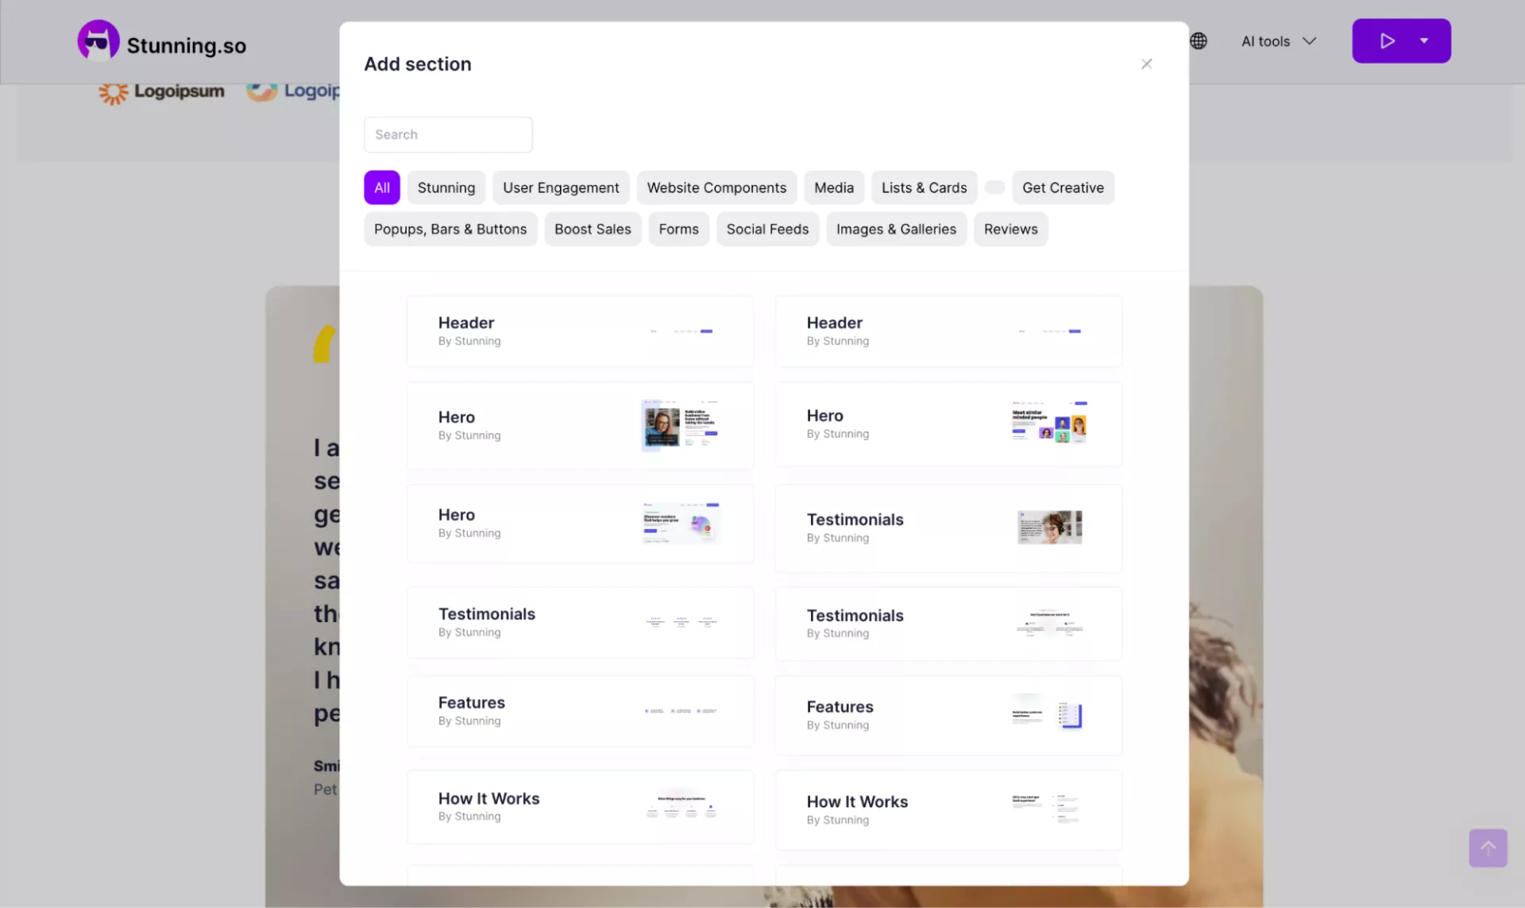Open the AI tools dropdown
The height and width of the screenshot is (908, 1525).
(1279, 41)
